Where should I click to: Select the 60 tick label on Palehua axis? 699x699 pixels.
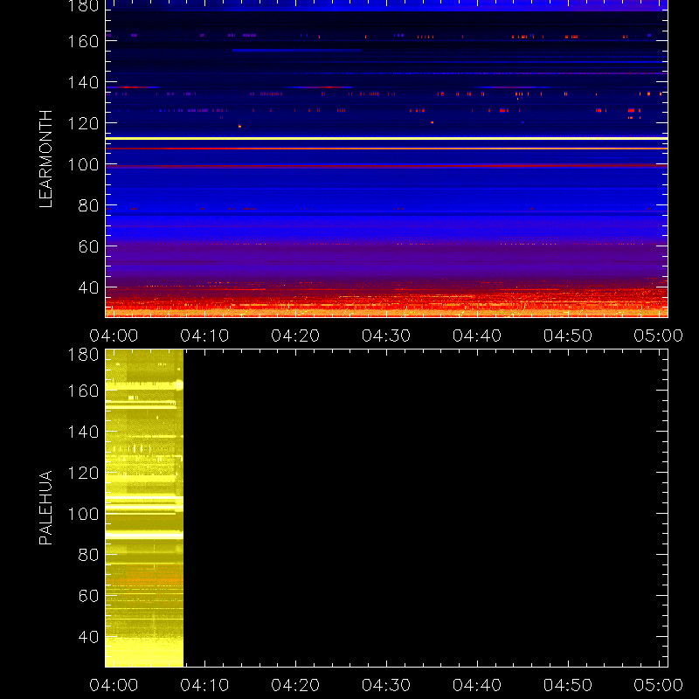(89, 596)
